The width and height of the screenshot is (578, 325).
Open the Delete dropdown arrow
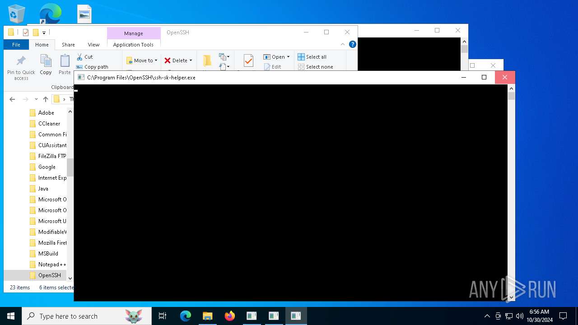click(x=191, y=60)
